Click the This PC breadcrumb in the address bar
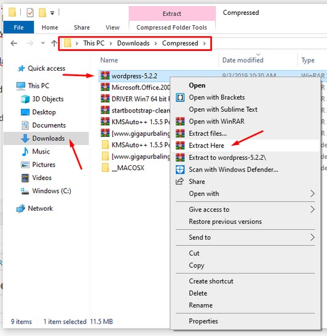 point(93,43)
